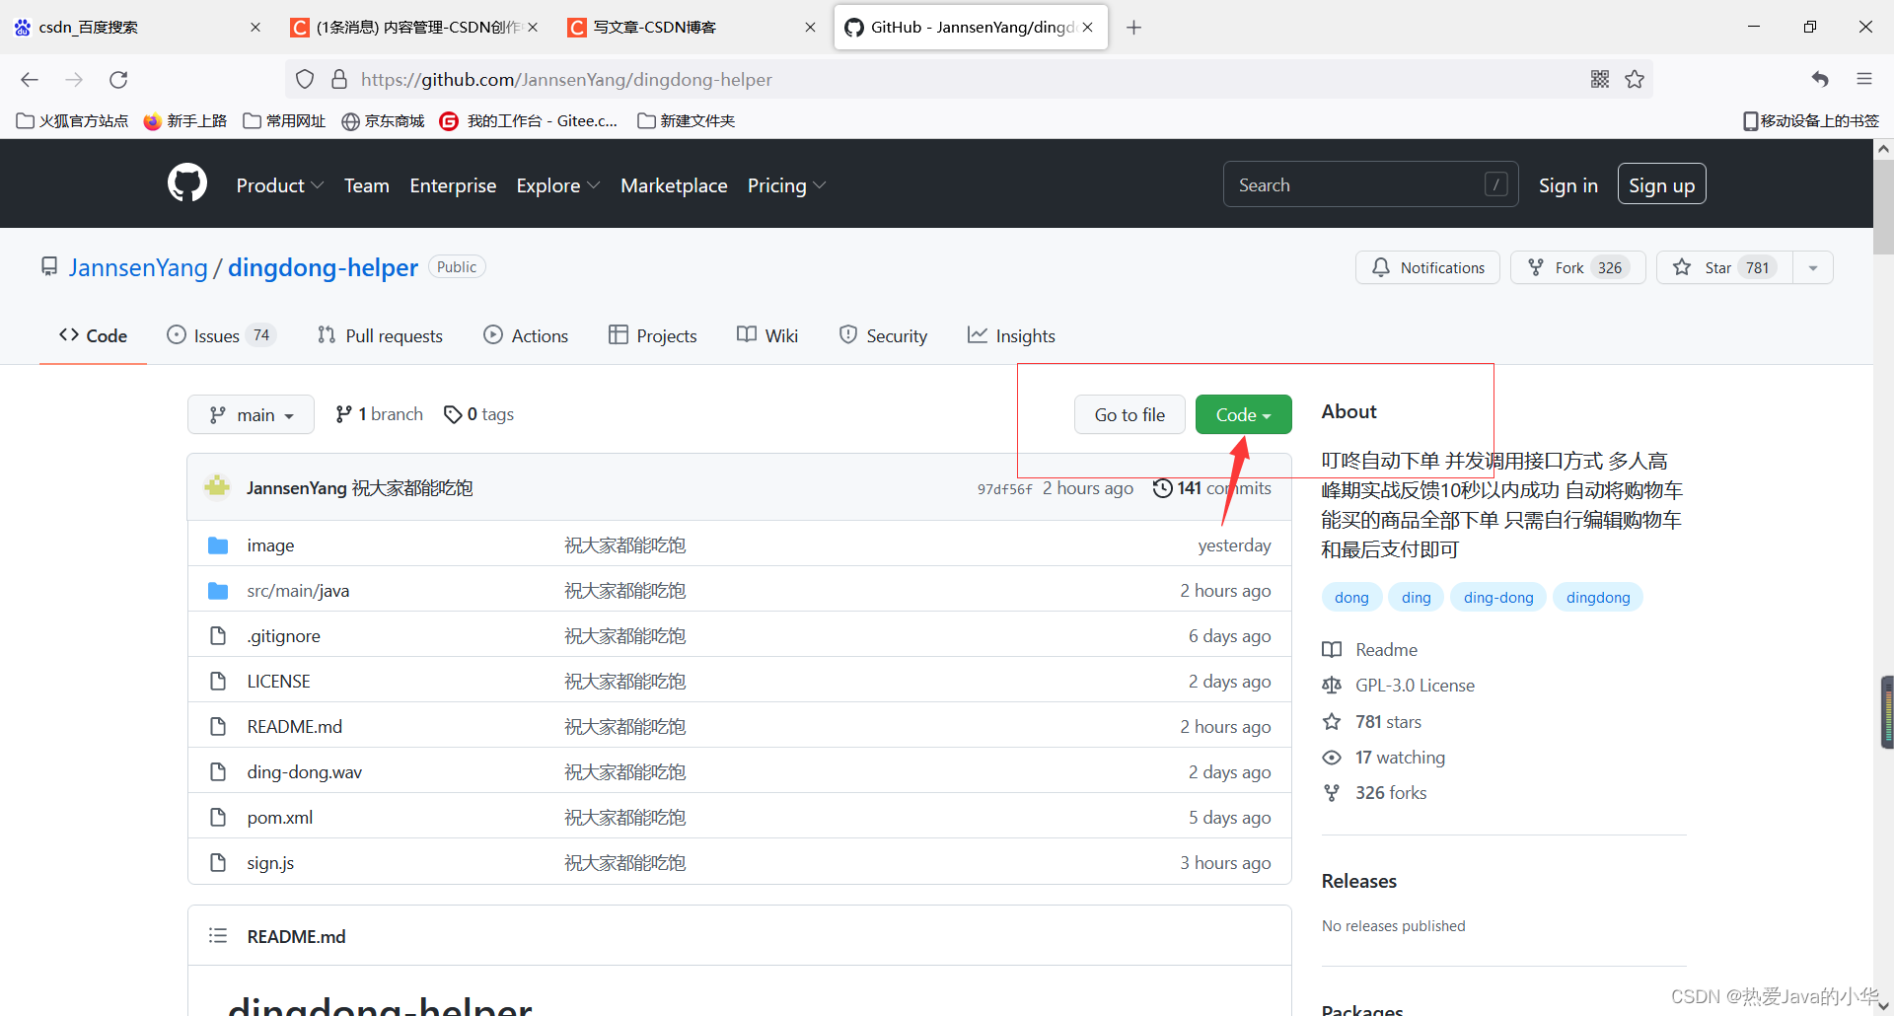
Task: Click the GitHub search input field
Action: pyautogui.click(x=1371, y=184)
